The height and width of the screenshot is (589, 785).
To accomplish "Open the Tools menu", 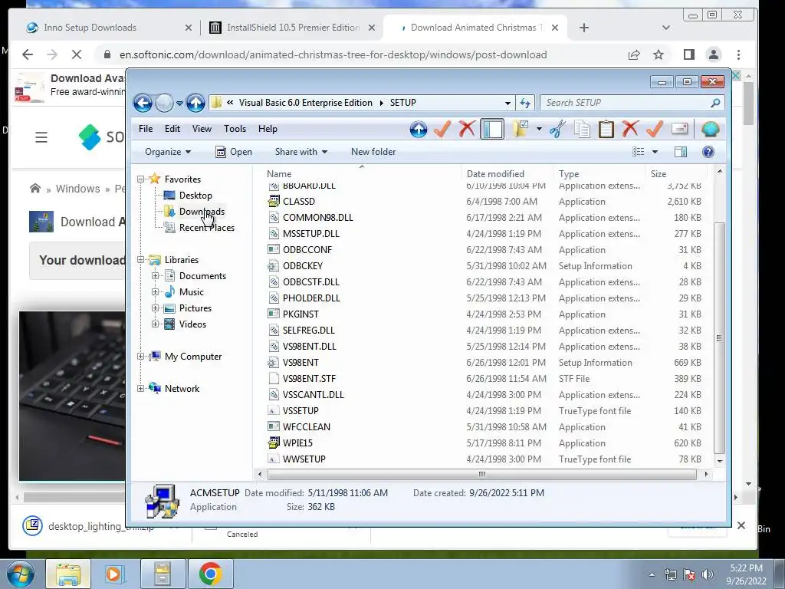I will tap(235, 129).
